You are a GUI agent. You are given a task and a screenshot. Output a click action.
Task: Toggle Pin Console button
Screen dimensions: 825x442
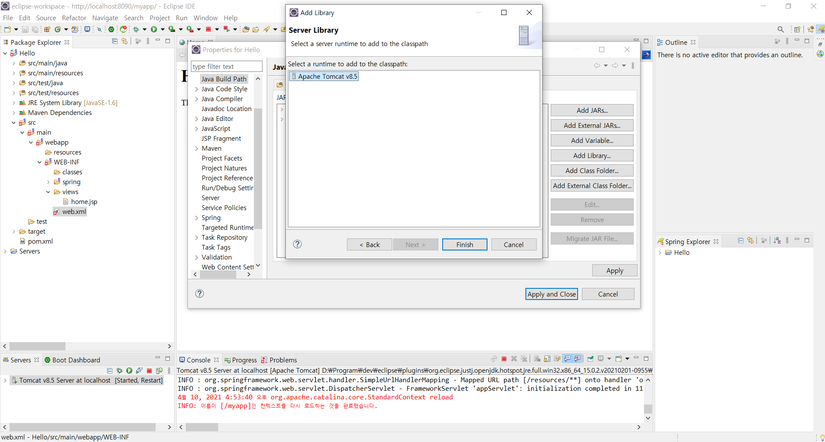tap(591, 359)
